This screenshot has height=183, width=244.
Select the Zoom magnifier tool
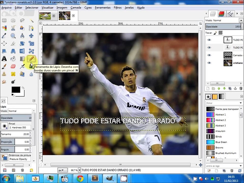pyautogui.click(x=13, y=36)
